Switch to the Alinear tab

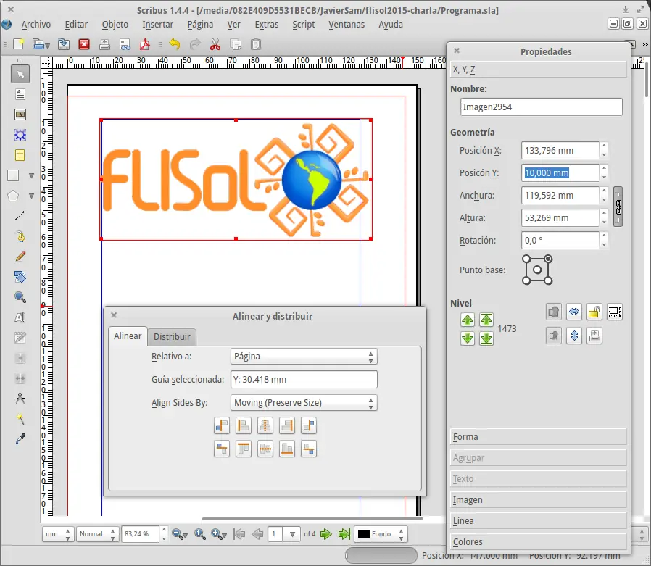(x=128, y=336)
